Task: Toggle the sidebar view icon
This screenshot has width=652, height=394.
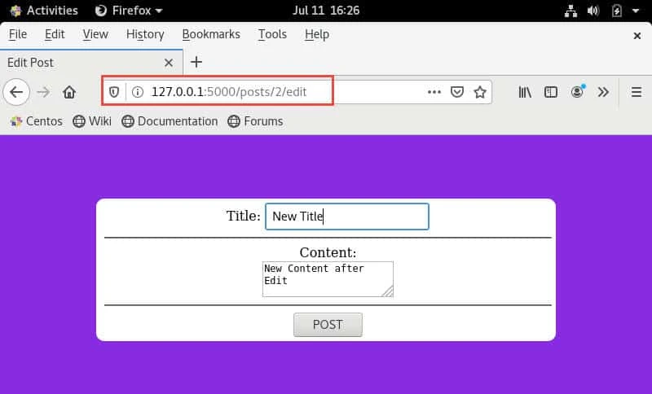Action: point(551,92)
